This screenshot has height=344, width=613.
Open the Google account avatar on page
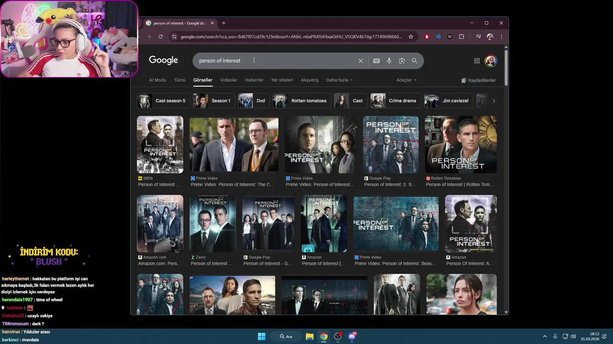click(491, 61)
